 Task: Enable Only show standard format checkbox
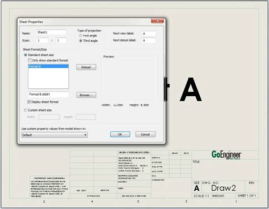[30, 60]
